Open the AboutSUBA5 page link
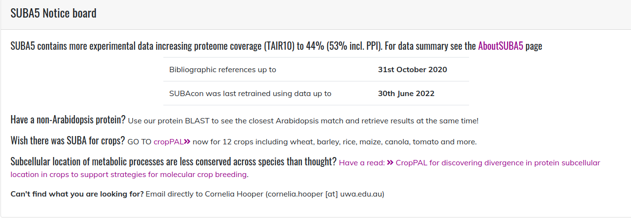The height and width of the screenshot is (218, 631). (x=500, y=46)
